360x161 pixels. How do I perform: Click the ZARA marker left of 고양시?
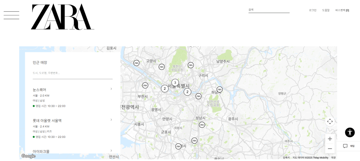click(x=136, y=63)
